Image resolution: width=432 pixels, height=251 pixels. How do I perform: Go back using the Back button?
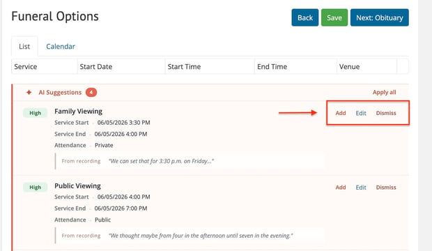click(305, 17)
